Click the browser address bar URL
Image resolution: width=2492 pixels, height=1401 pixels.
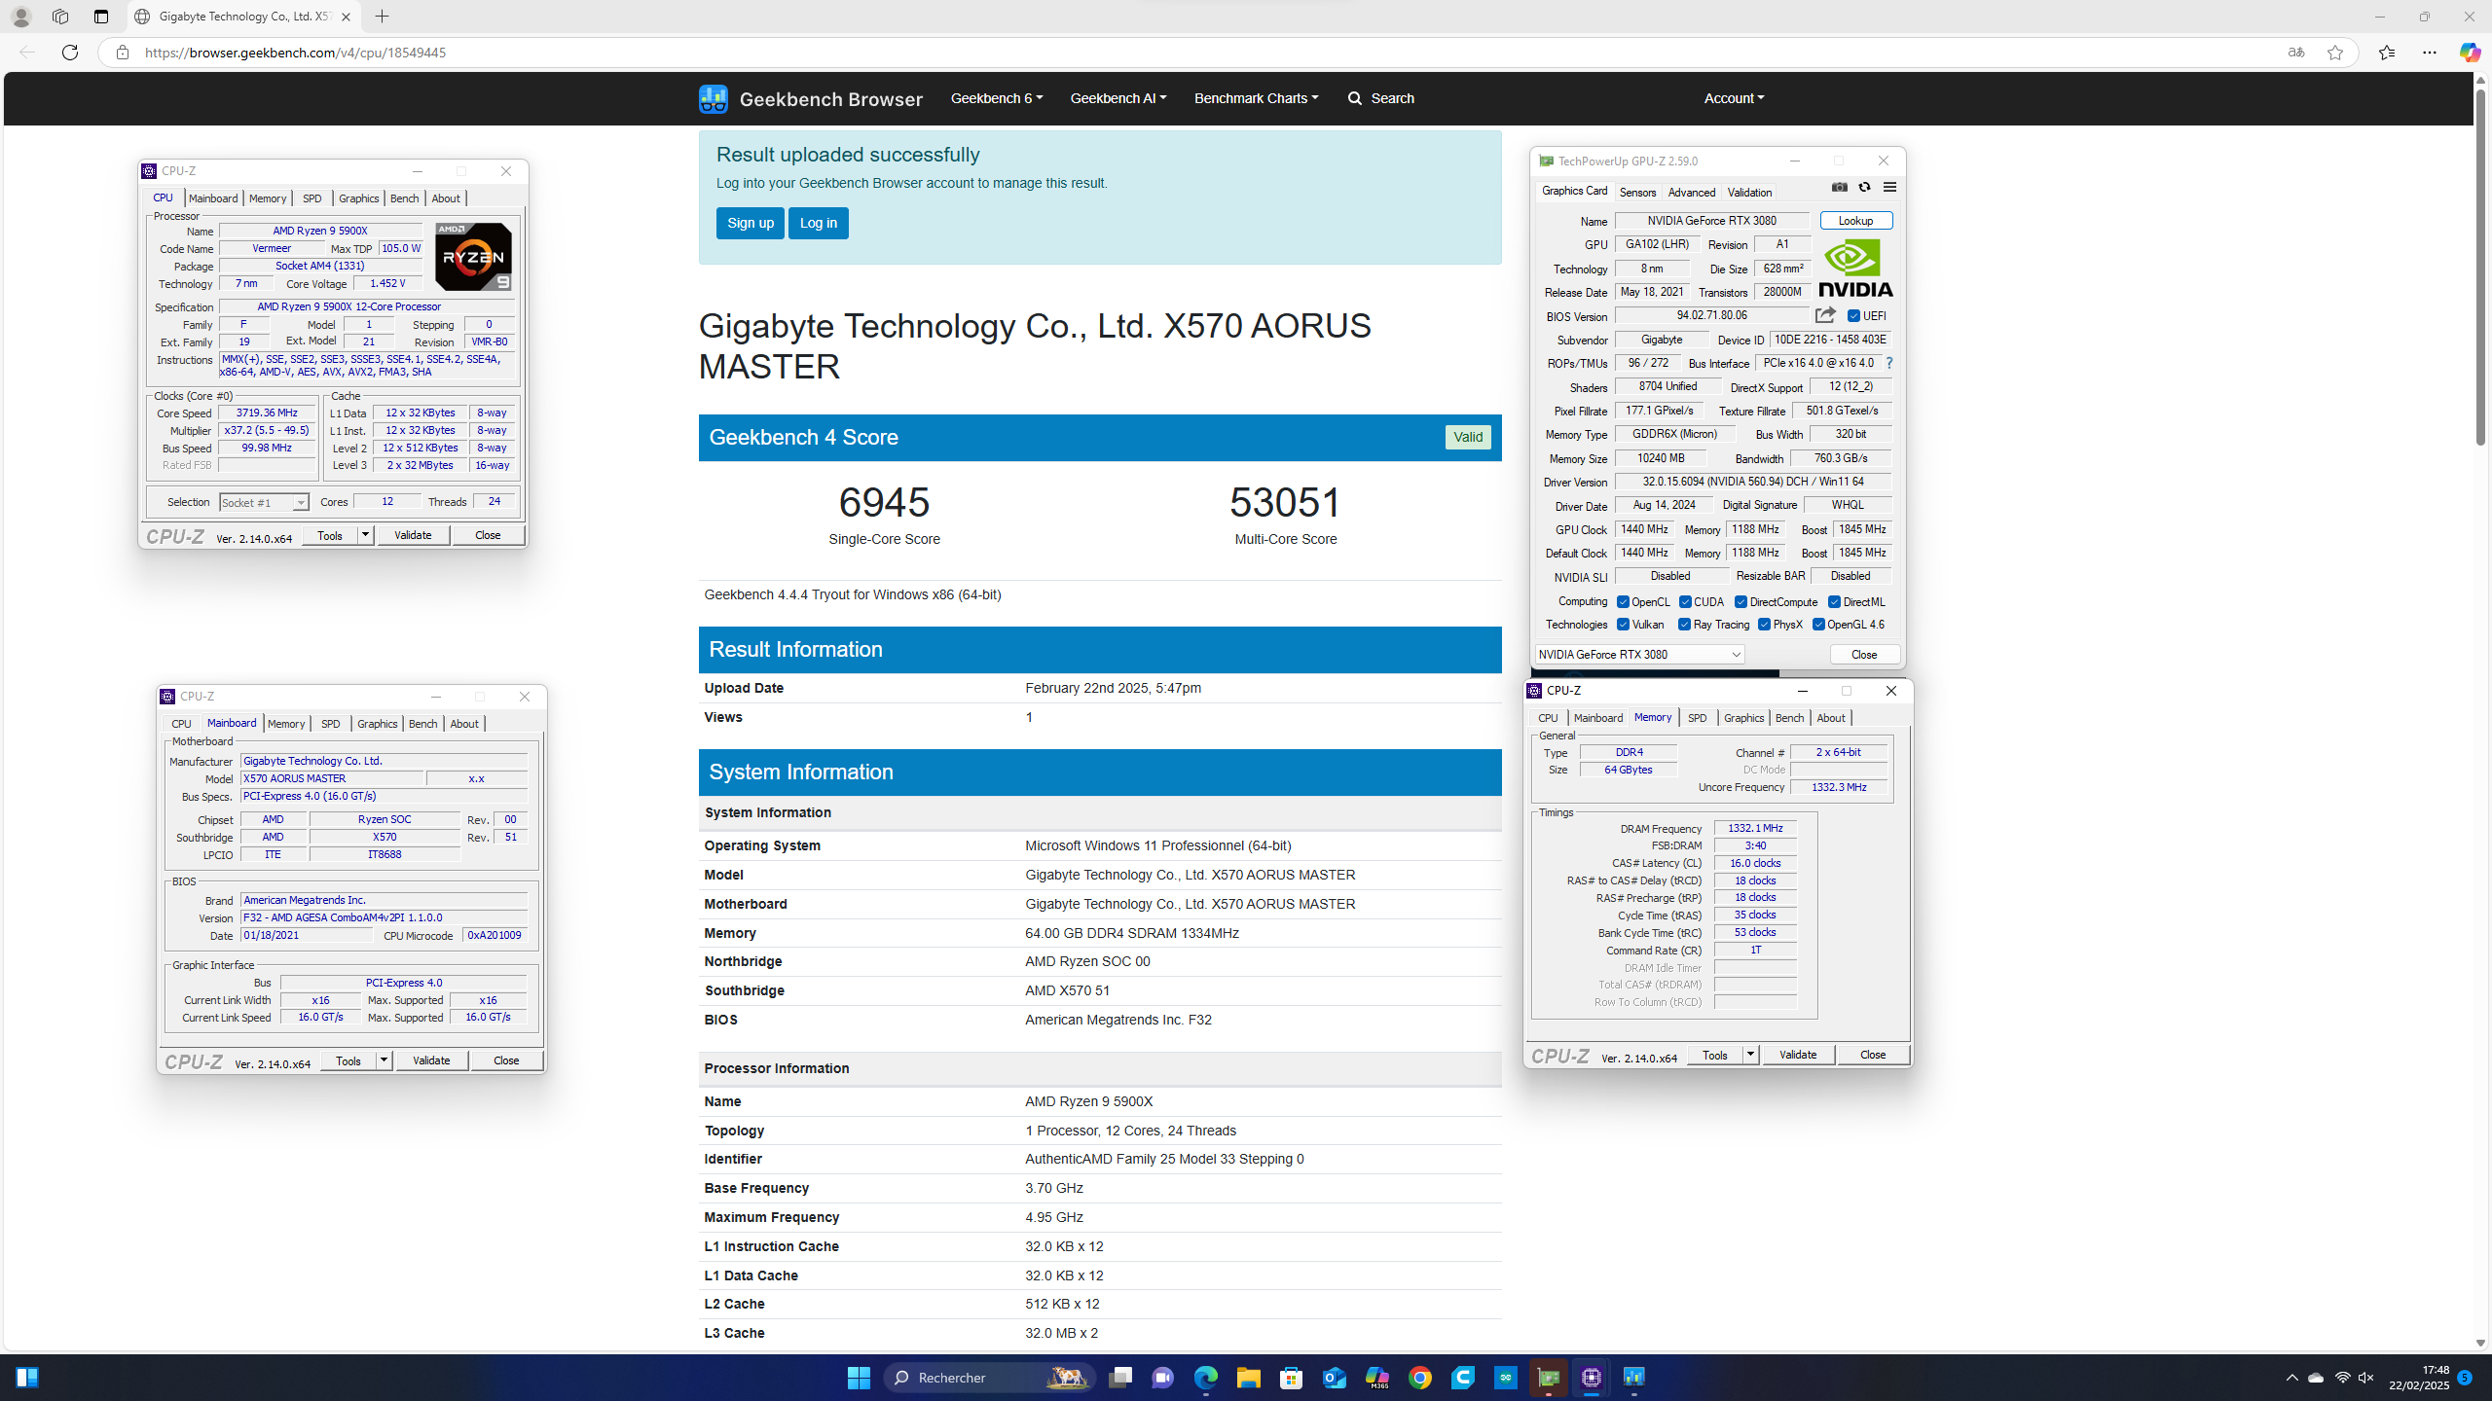click(x=296, y=53)
